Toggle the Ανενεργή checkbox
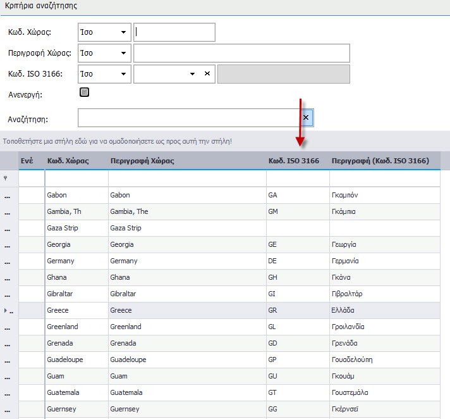This screenshot has width=450, height=419. tap(84, 92)
